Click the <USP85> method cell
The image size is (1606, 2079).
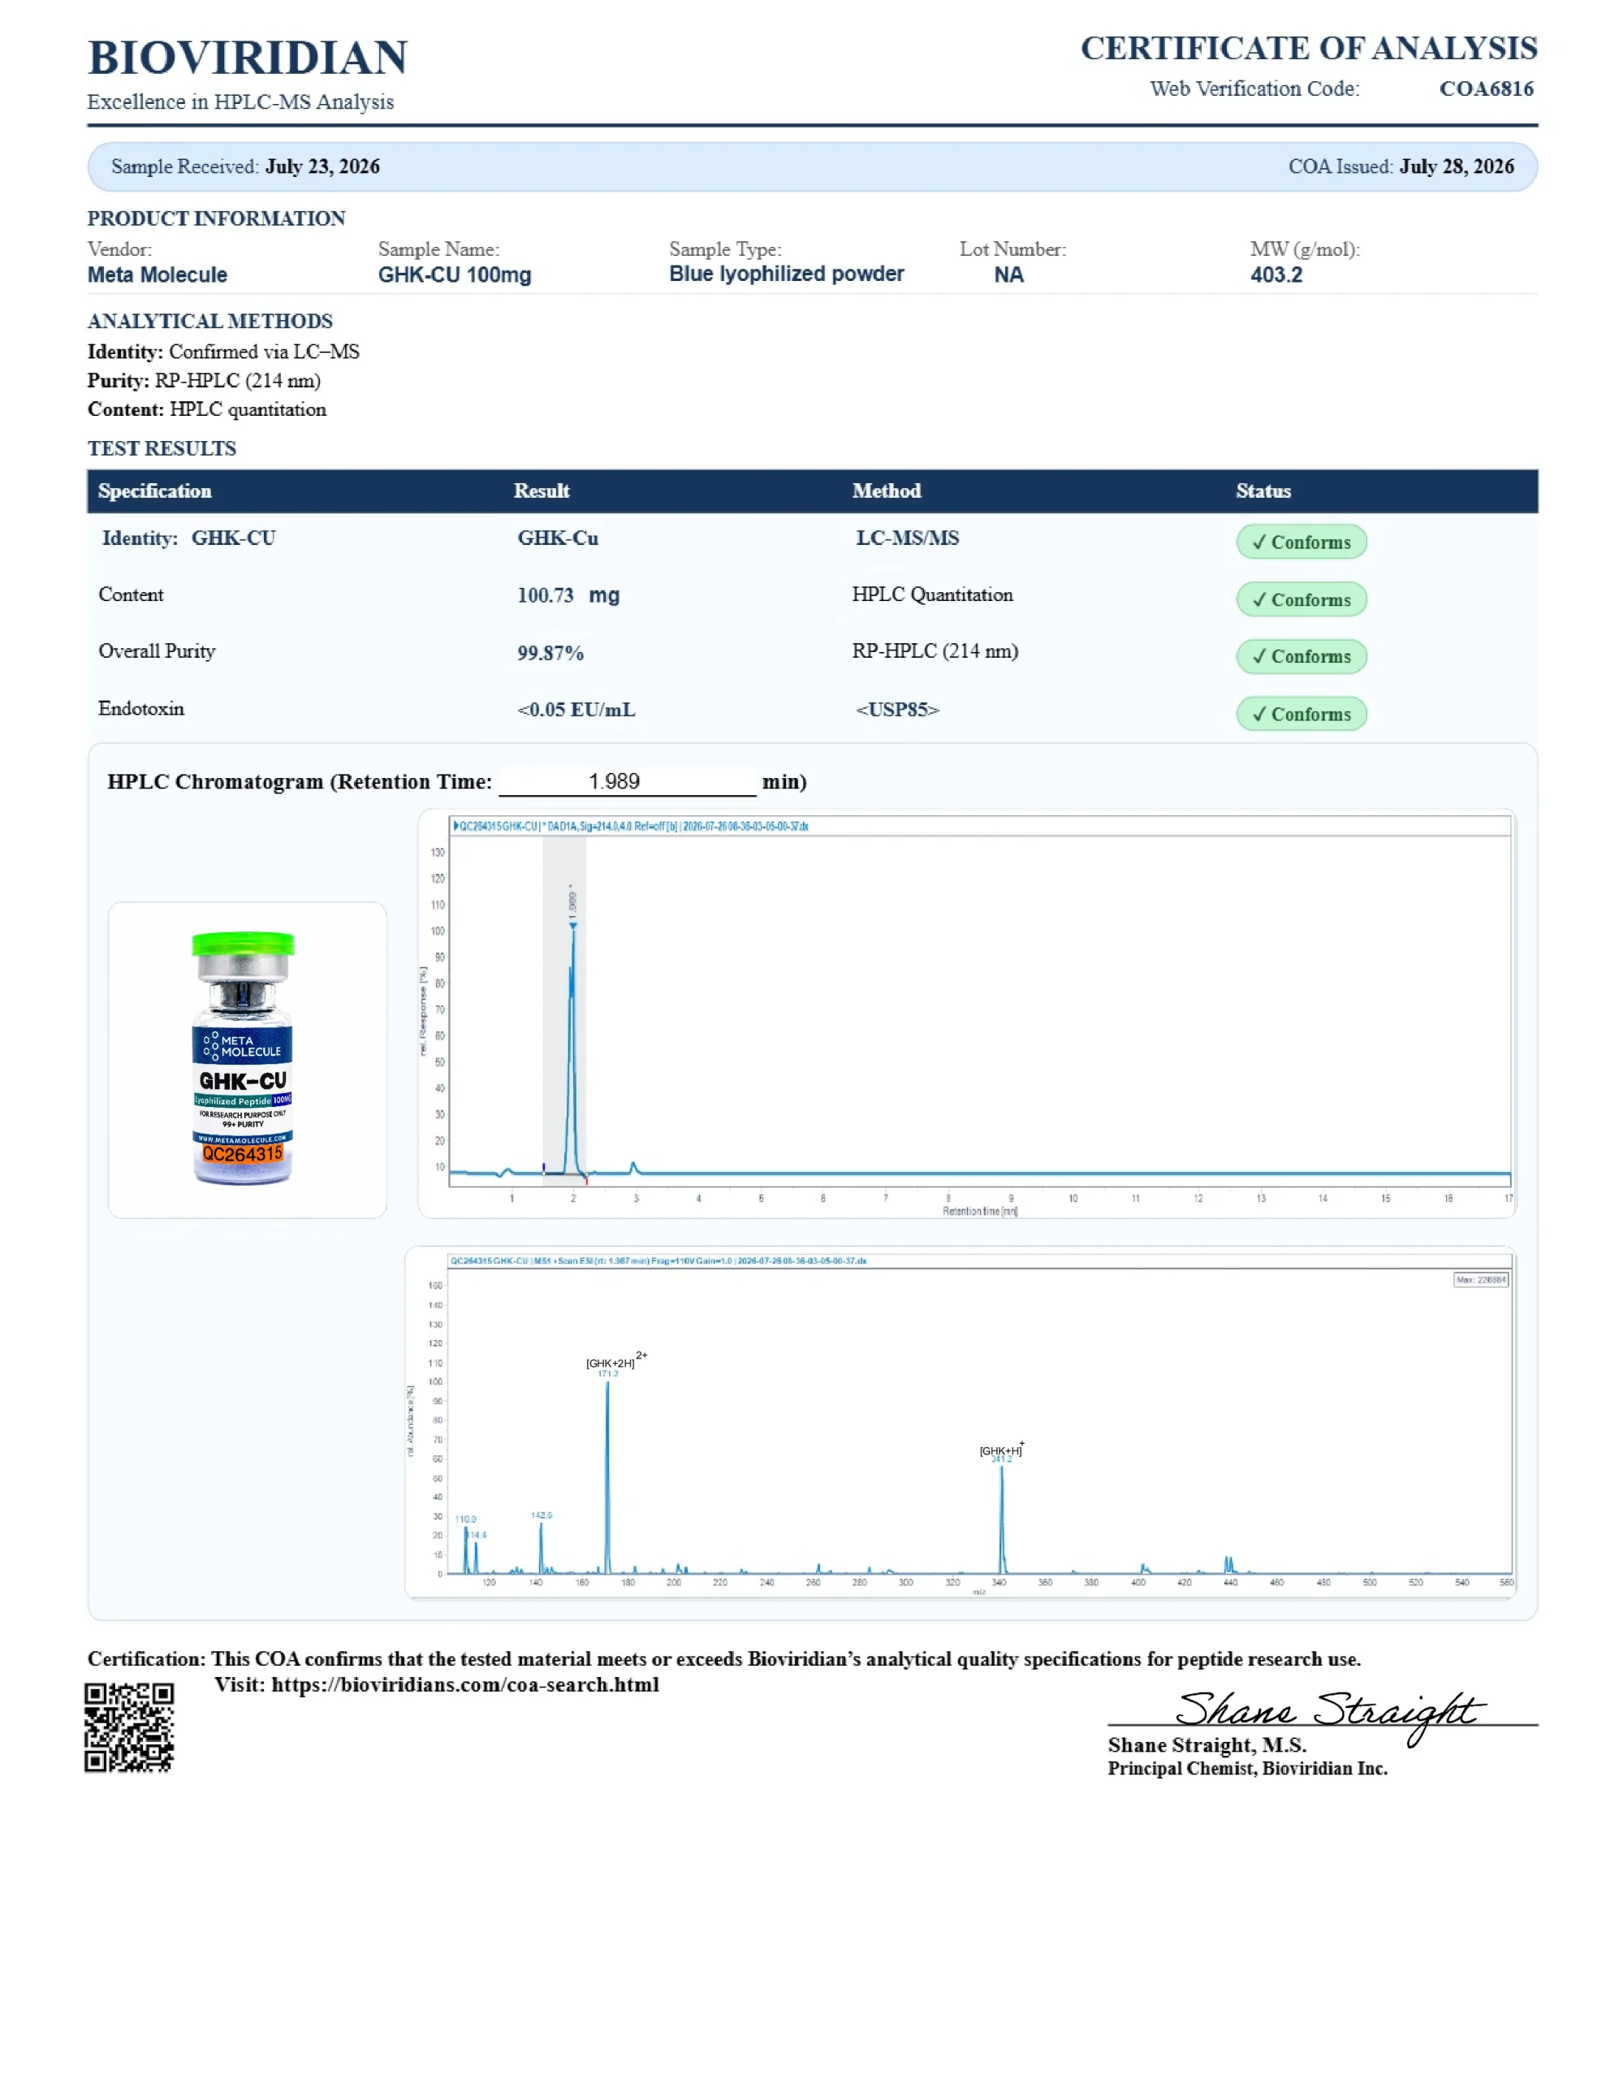pyautogui.click(x=896, y=710)
